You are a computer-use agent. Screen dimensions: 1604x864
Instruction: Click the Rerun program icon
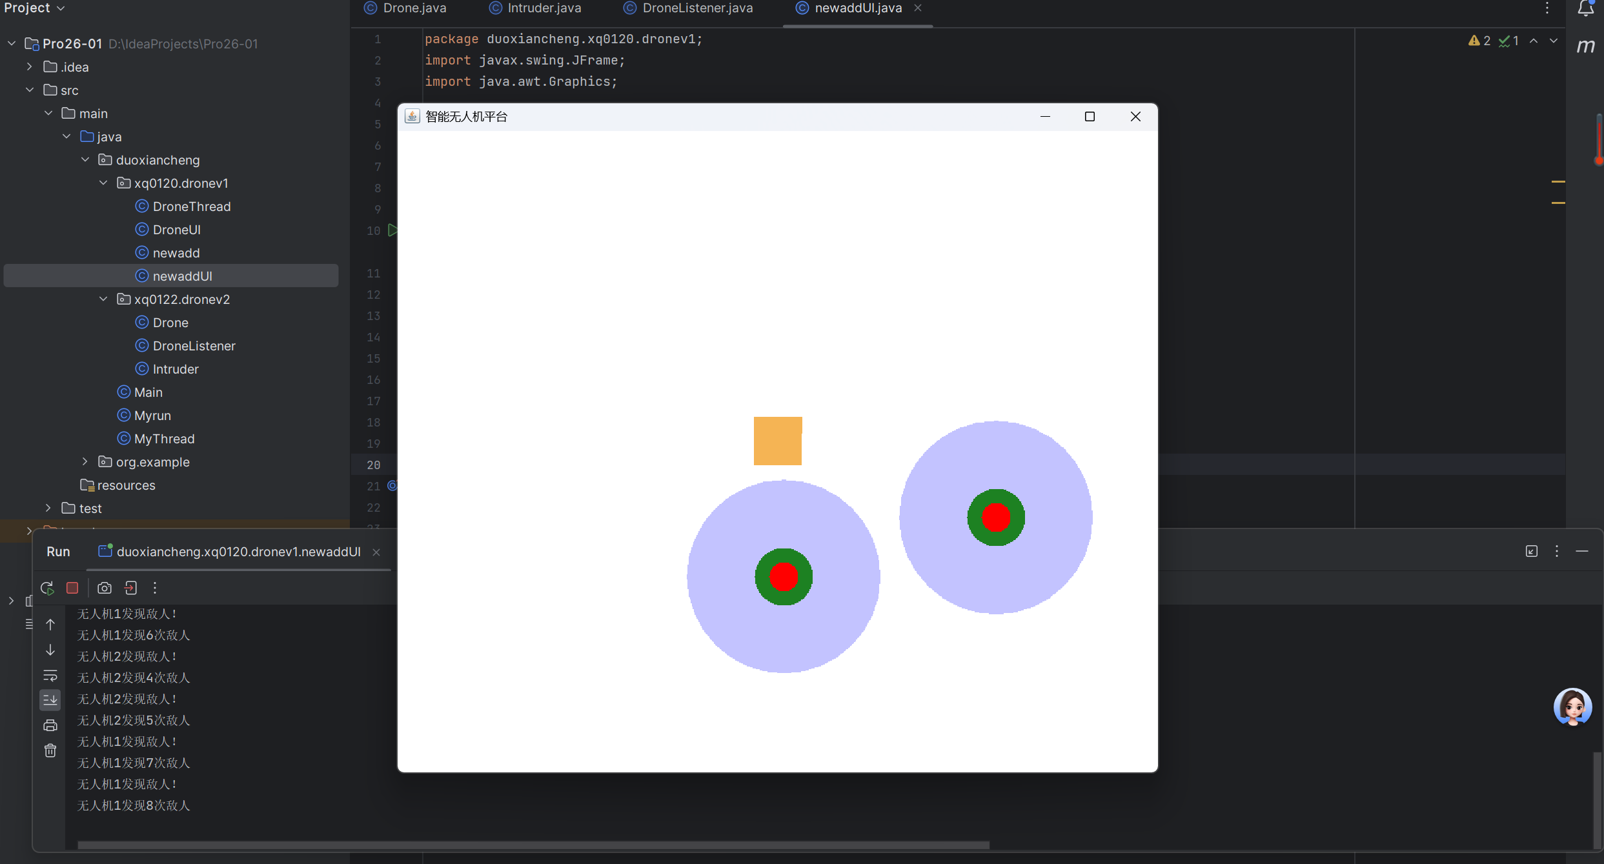47,588
